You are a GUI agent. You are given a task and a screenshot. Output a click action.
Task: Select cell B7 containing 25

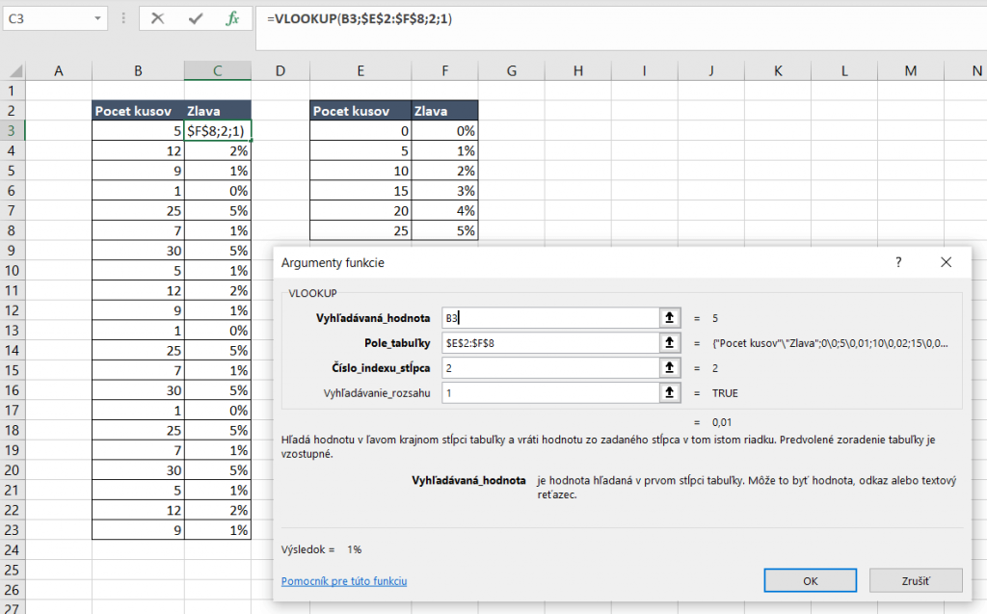click(x=138, y=210)
